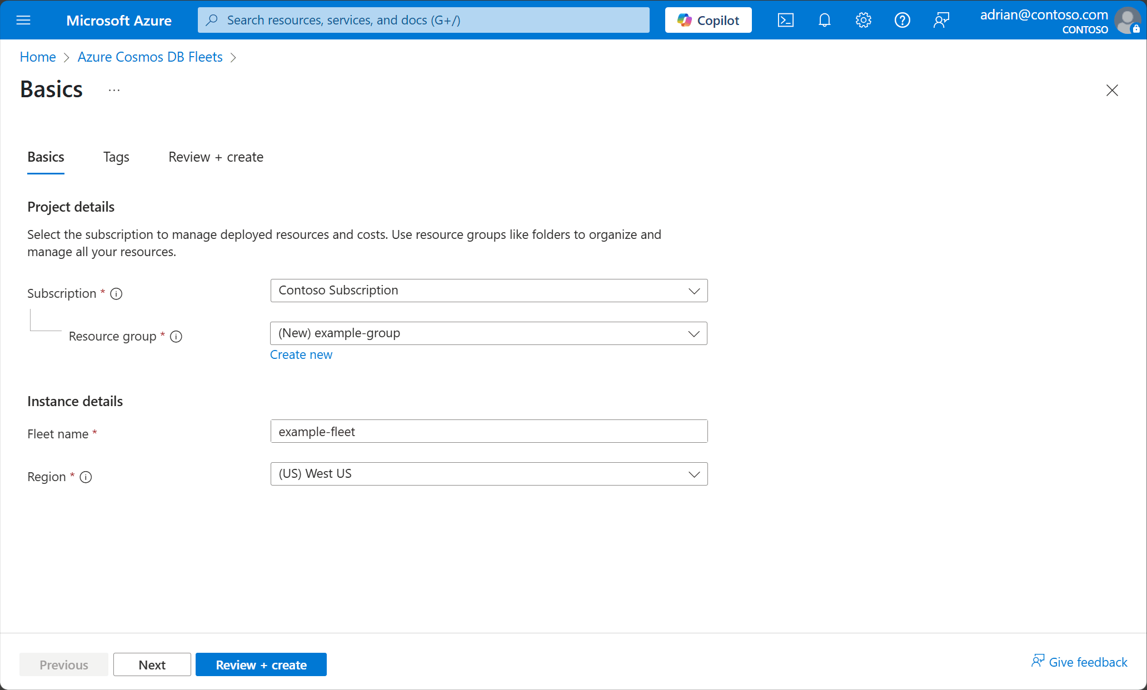Viewport: 1147px width, 690px height.
Task: Open the Subscription dropdown
Action: point(488,290)
